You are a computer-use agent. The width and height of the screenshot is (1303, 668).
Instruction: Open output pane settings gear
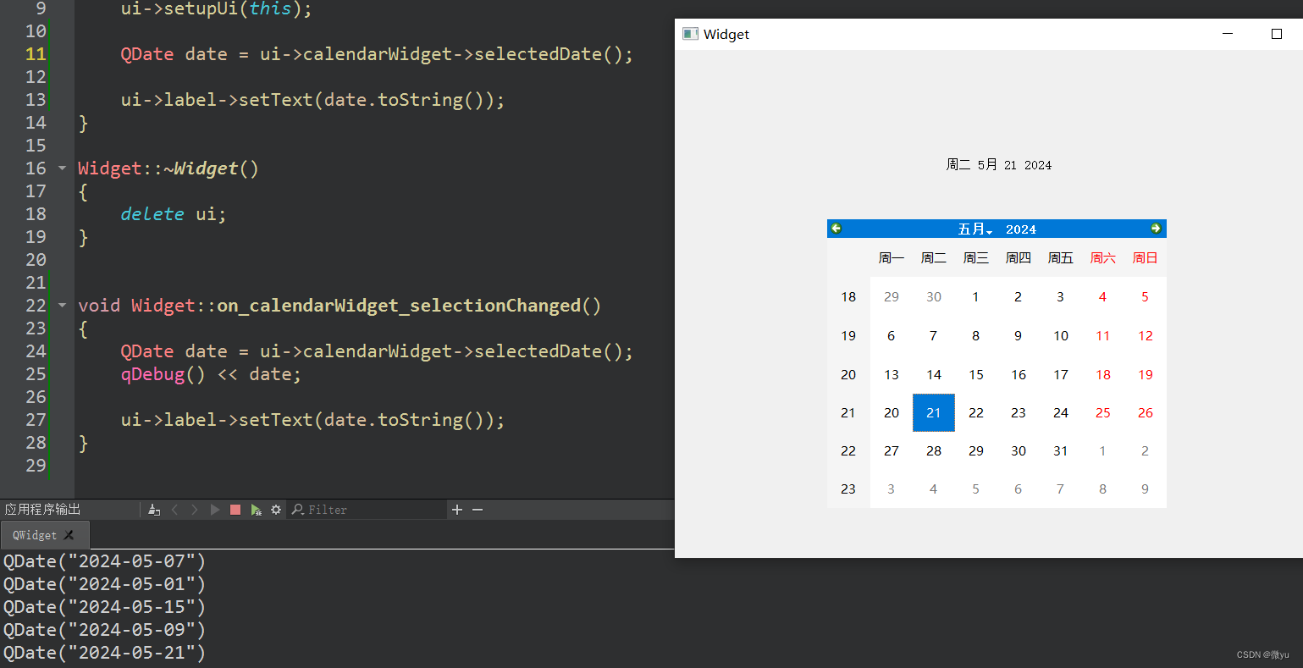[x=276, y=510]
